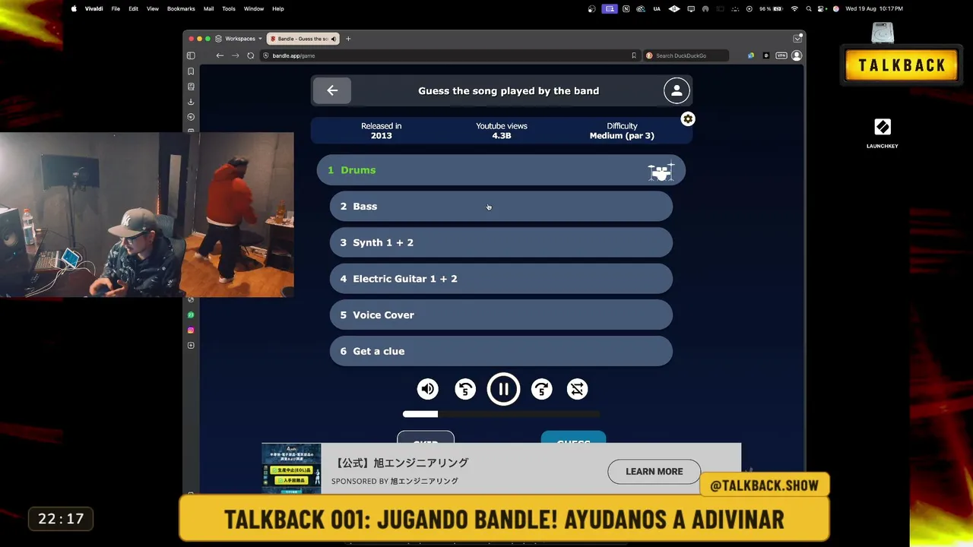Reveal the Voice Cover track
The width and height of the screenshot is (973, 547).
coord(501,315)
